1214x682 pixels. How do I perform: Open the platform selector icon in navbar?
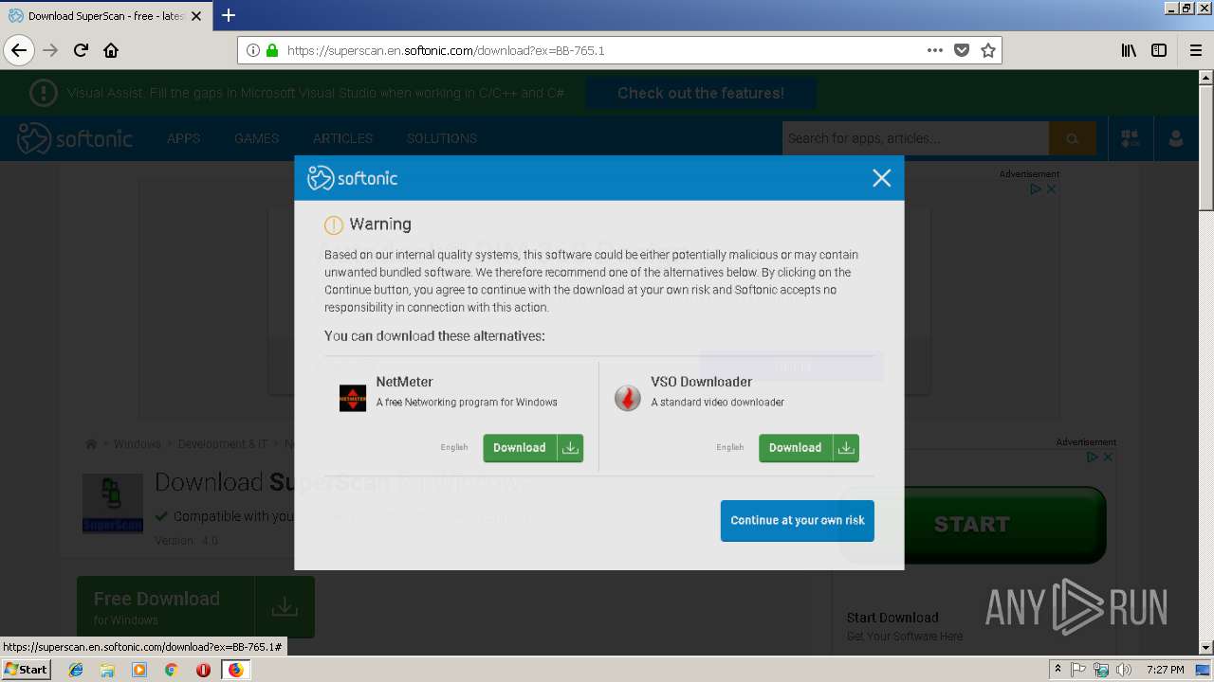point(1130,138)
